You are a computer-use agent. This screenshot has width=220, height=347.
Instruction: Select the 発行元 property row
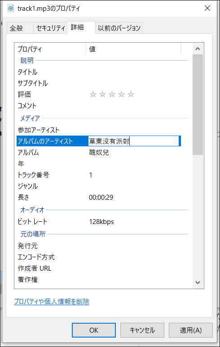coord(99,246)
